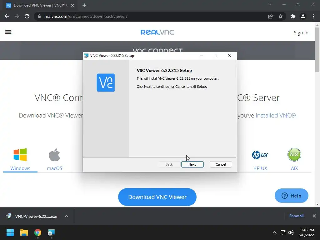This screenshot has height=240, width=320.
Task: Bookmark this page with star icon
Action: coord(281,16)
